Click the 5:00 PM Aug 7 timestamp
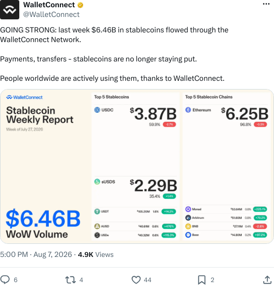 pyautogui.click(x=36, y=255)
